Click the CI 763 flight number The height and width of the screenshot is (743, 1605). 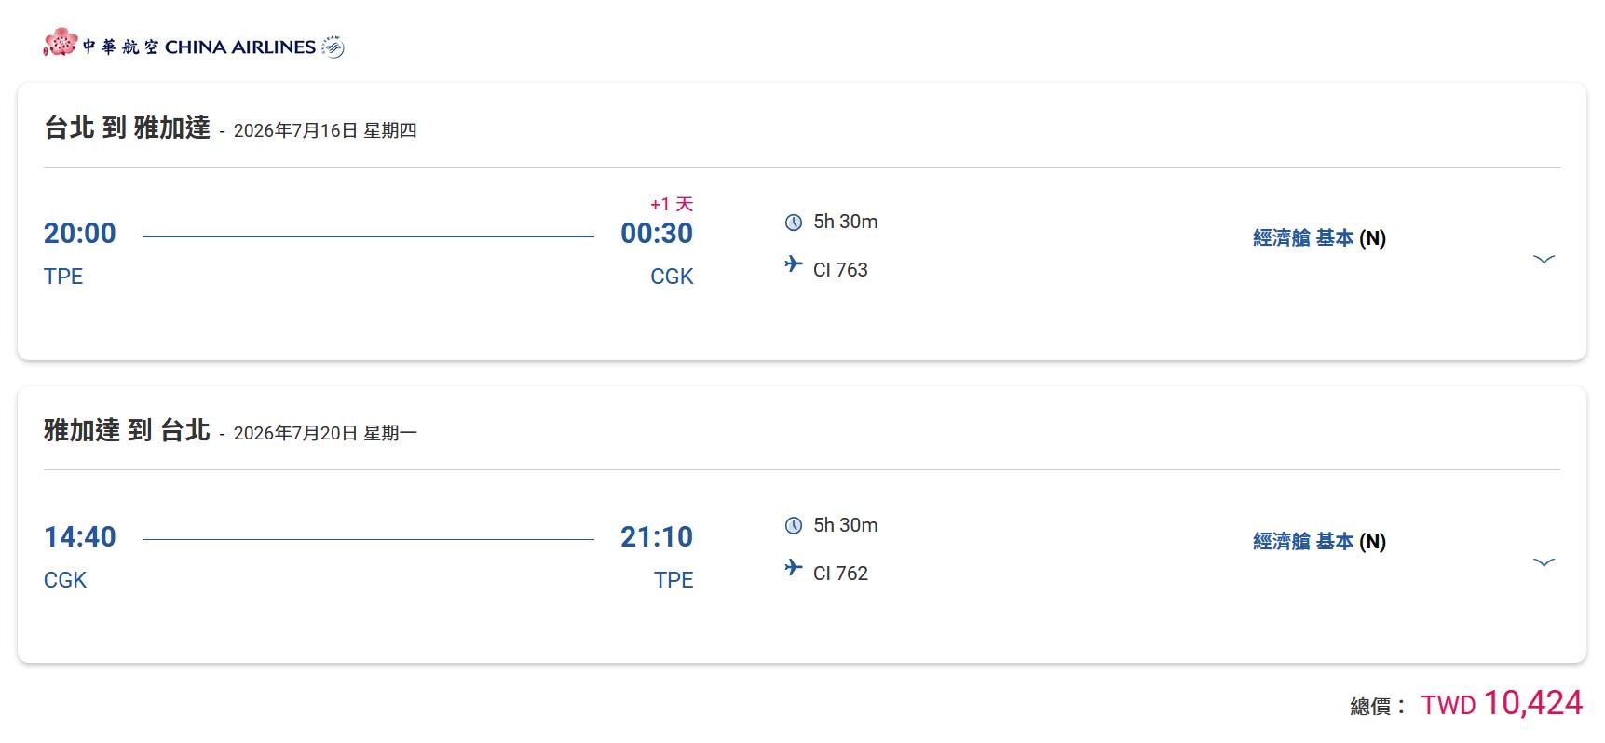(840, 270)
